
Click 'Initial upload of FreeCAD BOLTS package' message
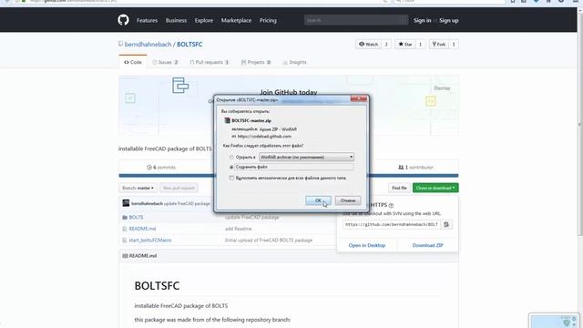click(269, 241)
